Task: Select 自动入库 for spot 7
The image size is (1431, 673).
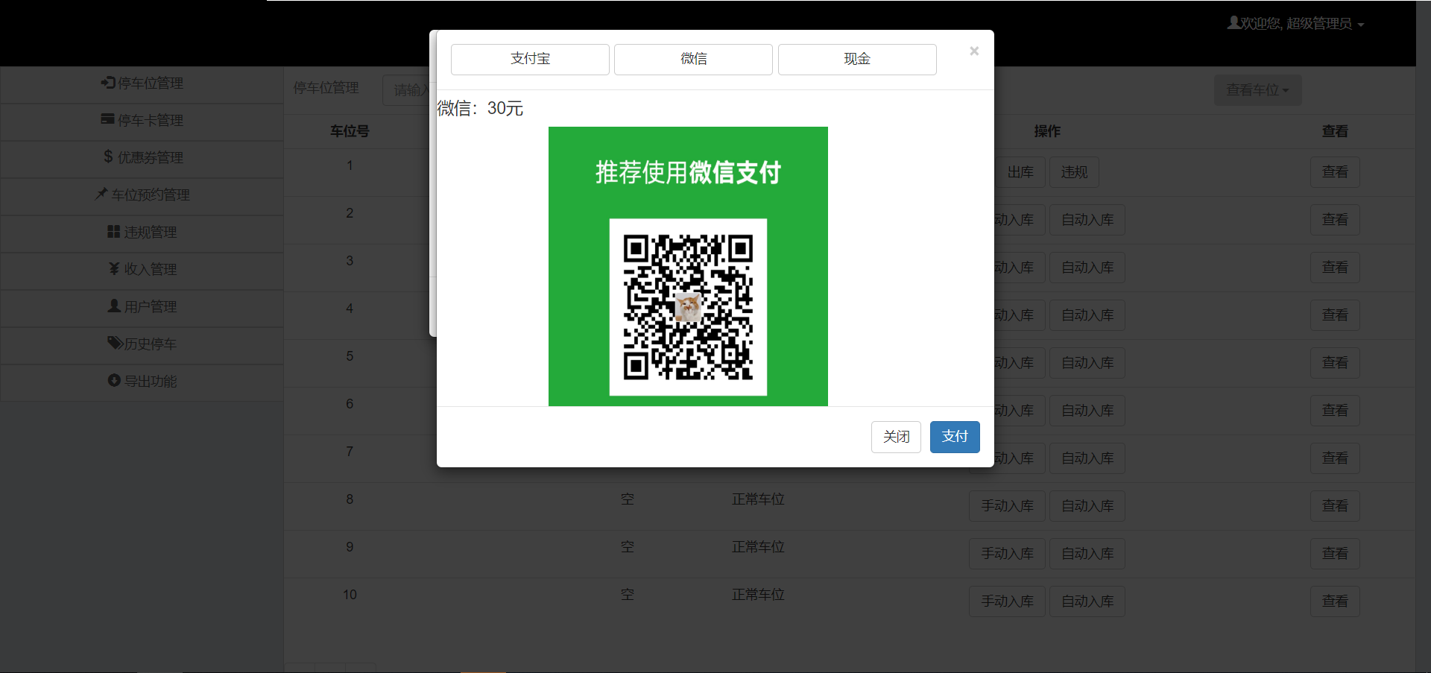Action: 1087,458
